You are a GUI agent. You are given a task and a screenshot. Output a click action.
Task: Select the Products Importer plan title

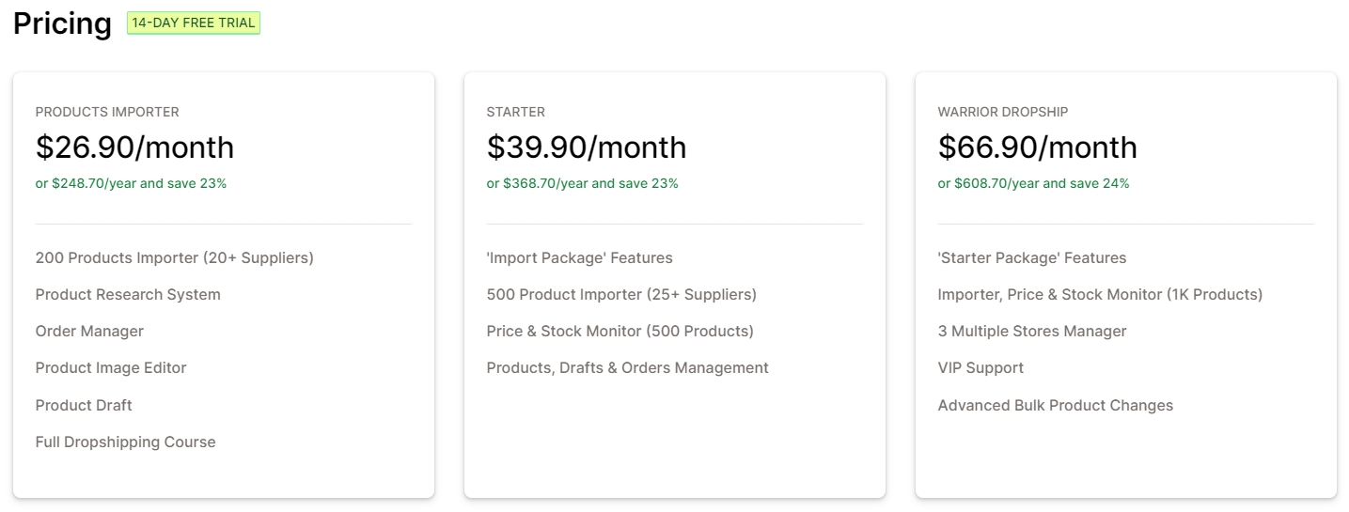[x=107, y=112]
